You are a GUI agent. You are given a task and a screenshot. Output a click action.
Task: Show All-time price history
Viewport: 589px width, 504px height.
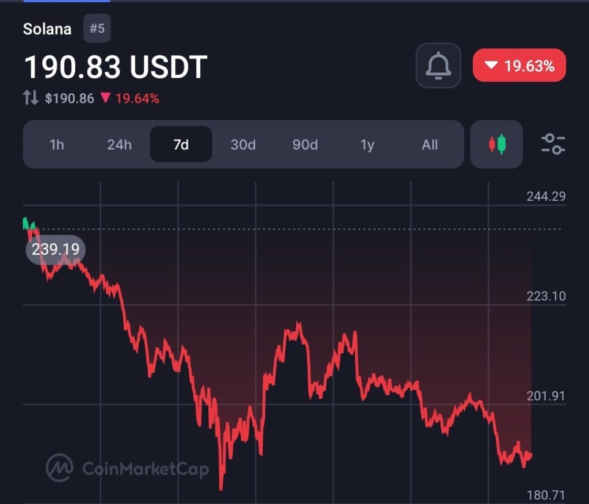click(430, 145)
